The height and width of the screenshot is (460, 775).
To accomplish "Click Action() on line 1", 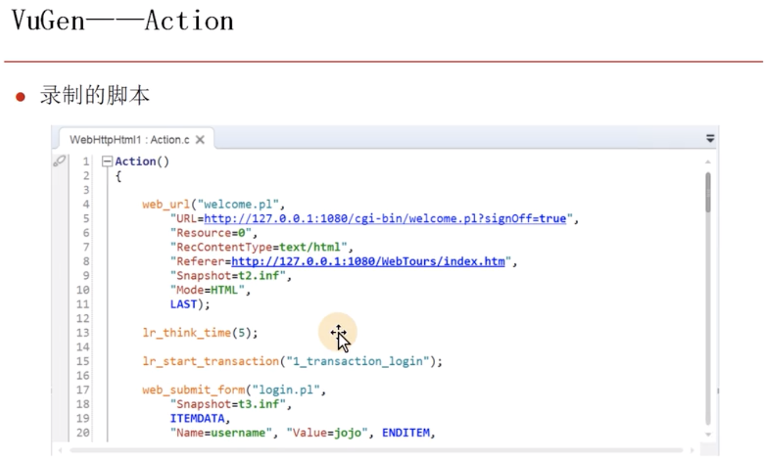I will (142, 162).
